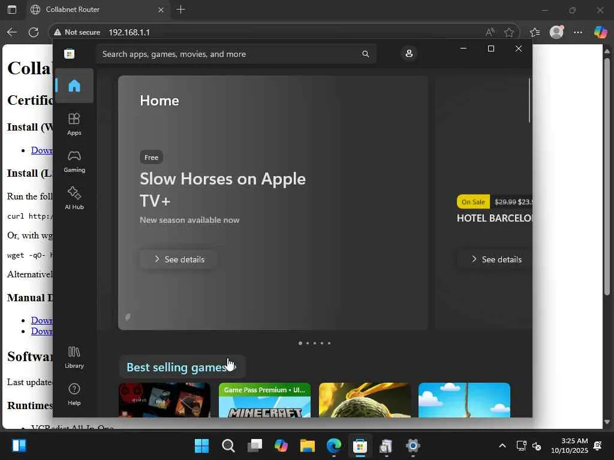614x460 pixels.
Task: Add this page to Edge favorites star
Action: tap(508, 32)
